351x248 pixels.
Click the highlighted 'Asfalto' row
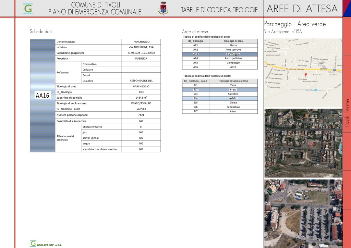tap(220, 98)
